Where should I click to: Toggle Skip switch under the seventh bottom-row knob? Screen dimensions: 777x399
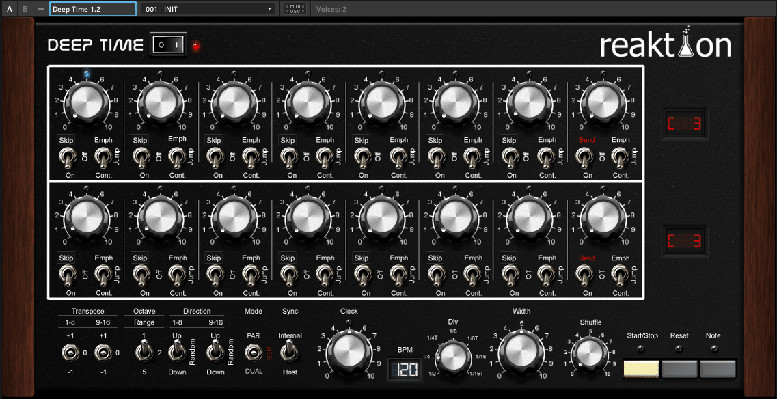click(509, 275)
